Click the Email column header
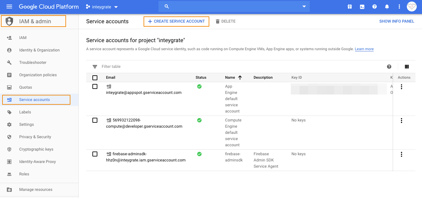This screenshot has height=198, width=422. (x=111, y=77)
